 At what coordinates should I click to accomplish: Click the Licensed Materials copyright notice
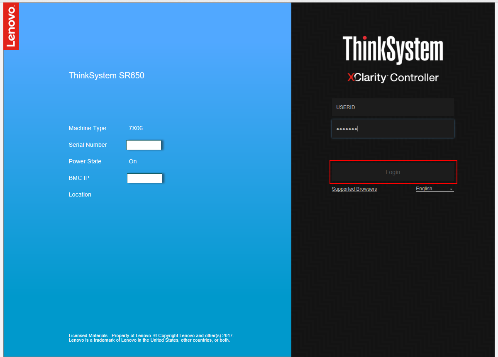151,338
